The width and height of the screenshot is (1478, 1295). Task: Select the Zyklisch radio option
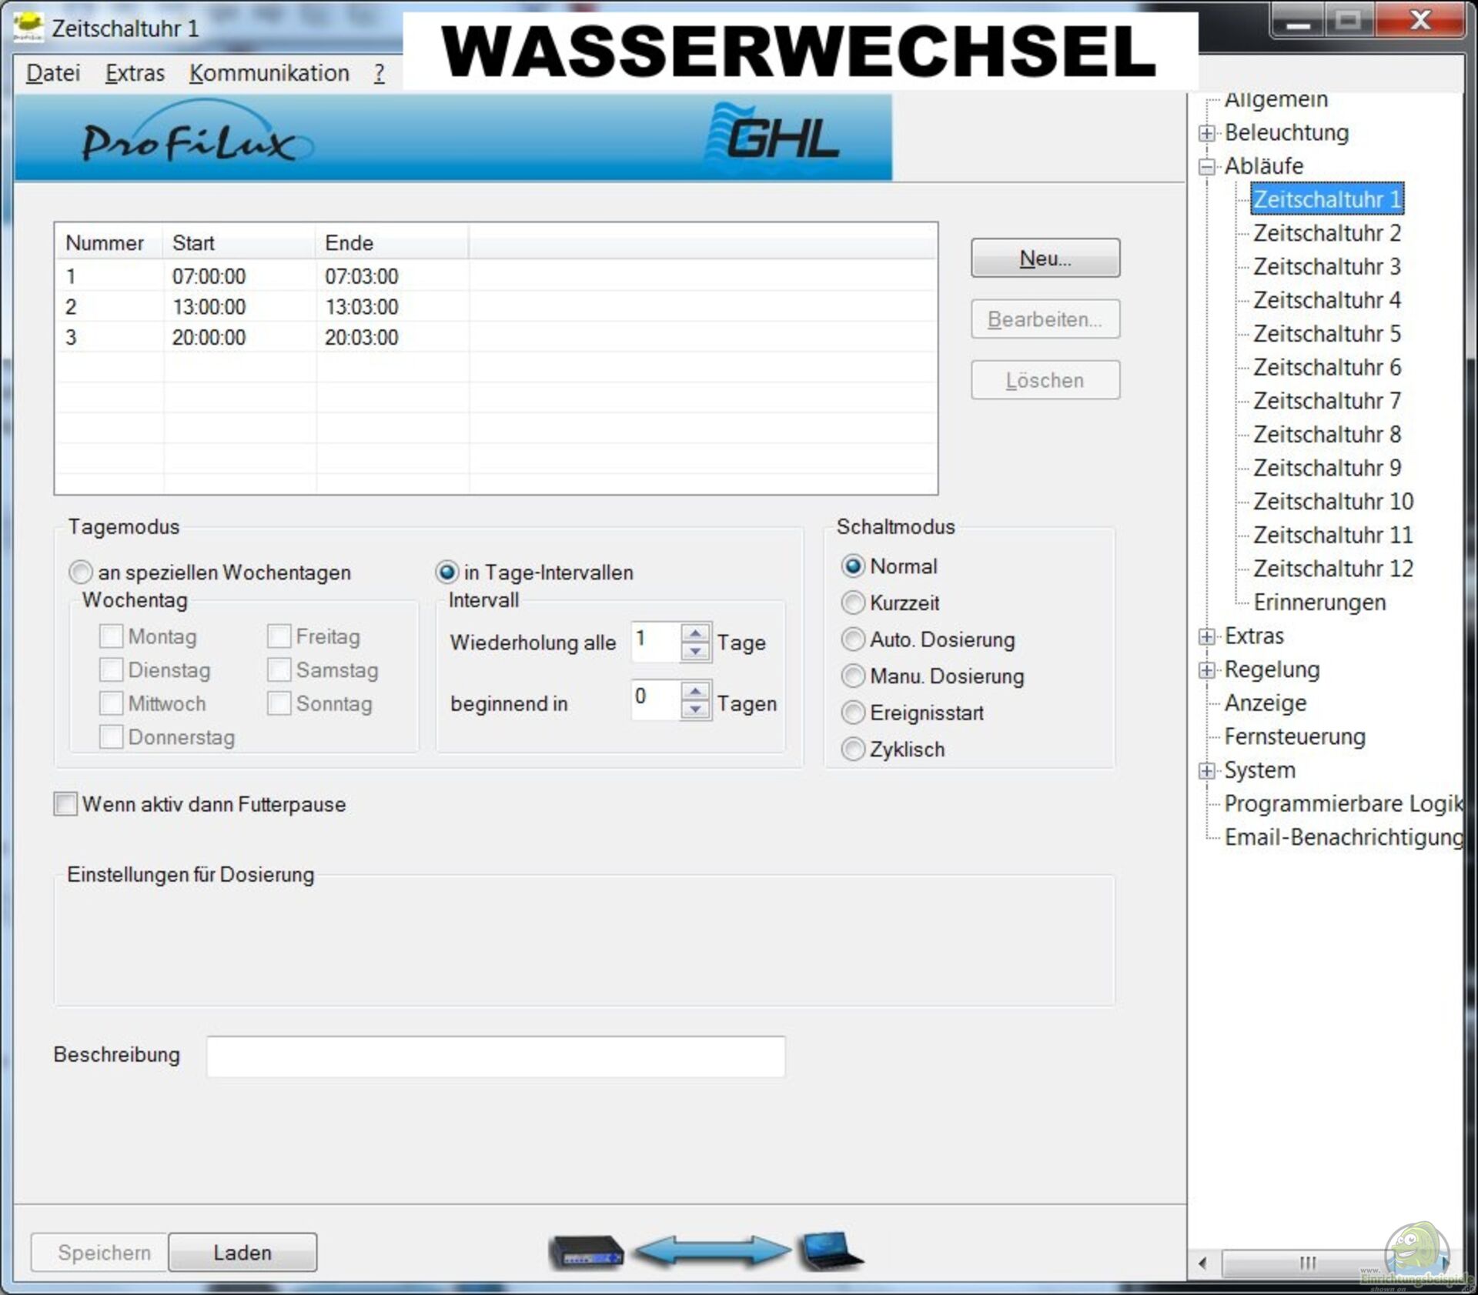tap(853, 749)
